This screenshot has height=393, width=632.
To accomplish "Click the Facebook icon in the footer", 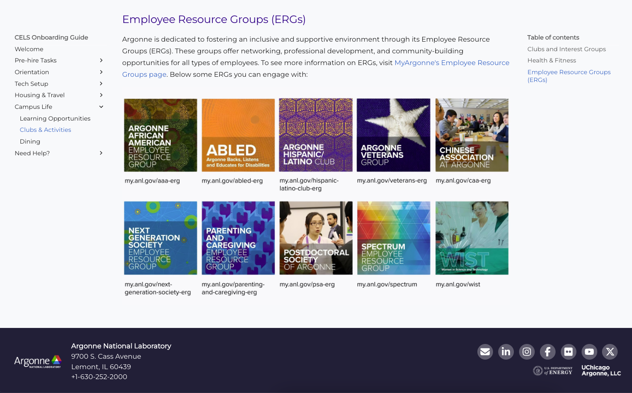I will pyautogui.click(x=548, y=352).
